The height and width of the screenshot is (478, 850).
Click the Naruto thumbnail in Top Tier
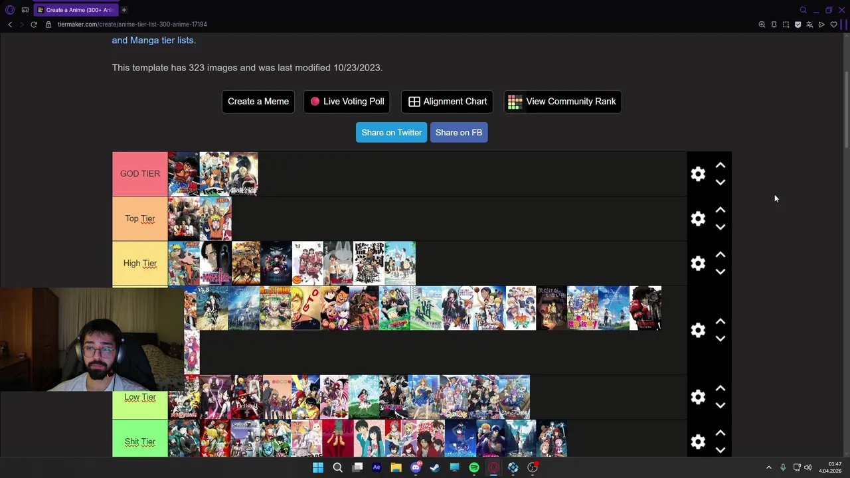point(215,218)
